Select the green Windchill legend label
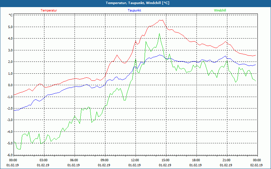The width and height of the screenshot is (271, 169). 220,10
